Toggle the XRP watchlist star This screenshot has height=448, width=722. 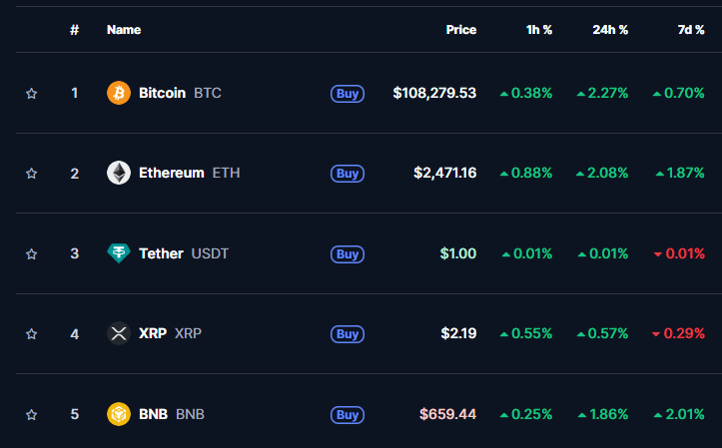point(31,334)
